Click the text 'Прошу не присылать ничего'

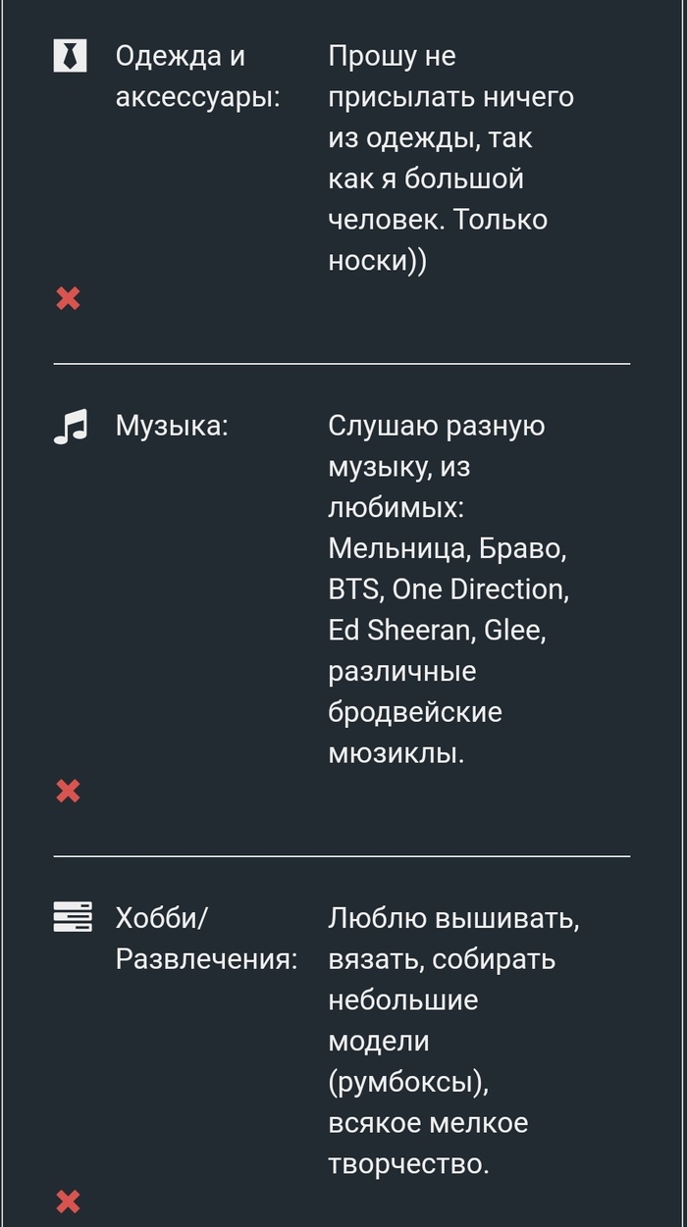(450, 77)
